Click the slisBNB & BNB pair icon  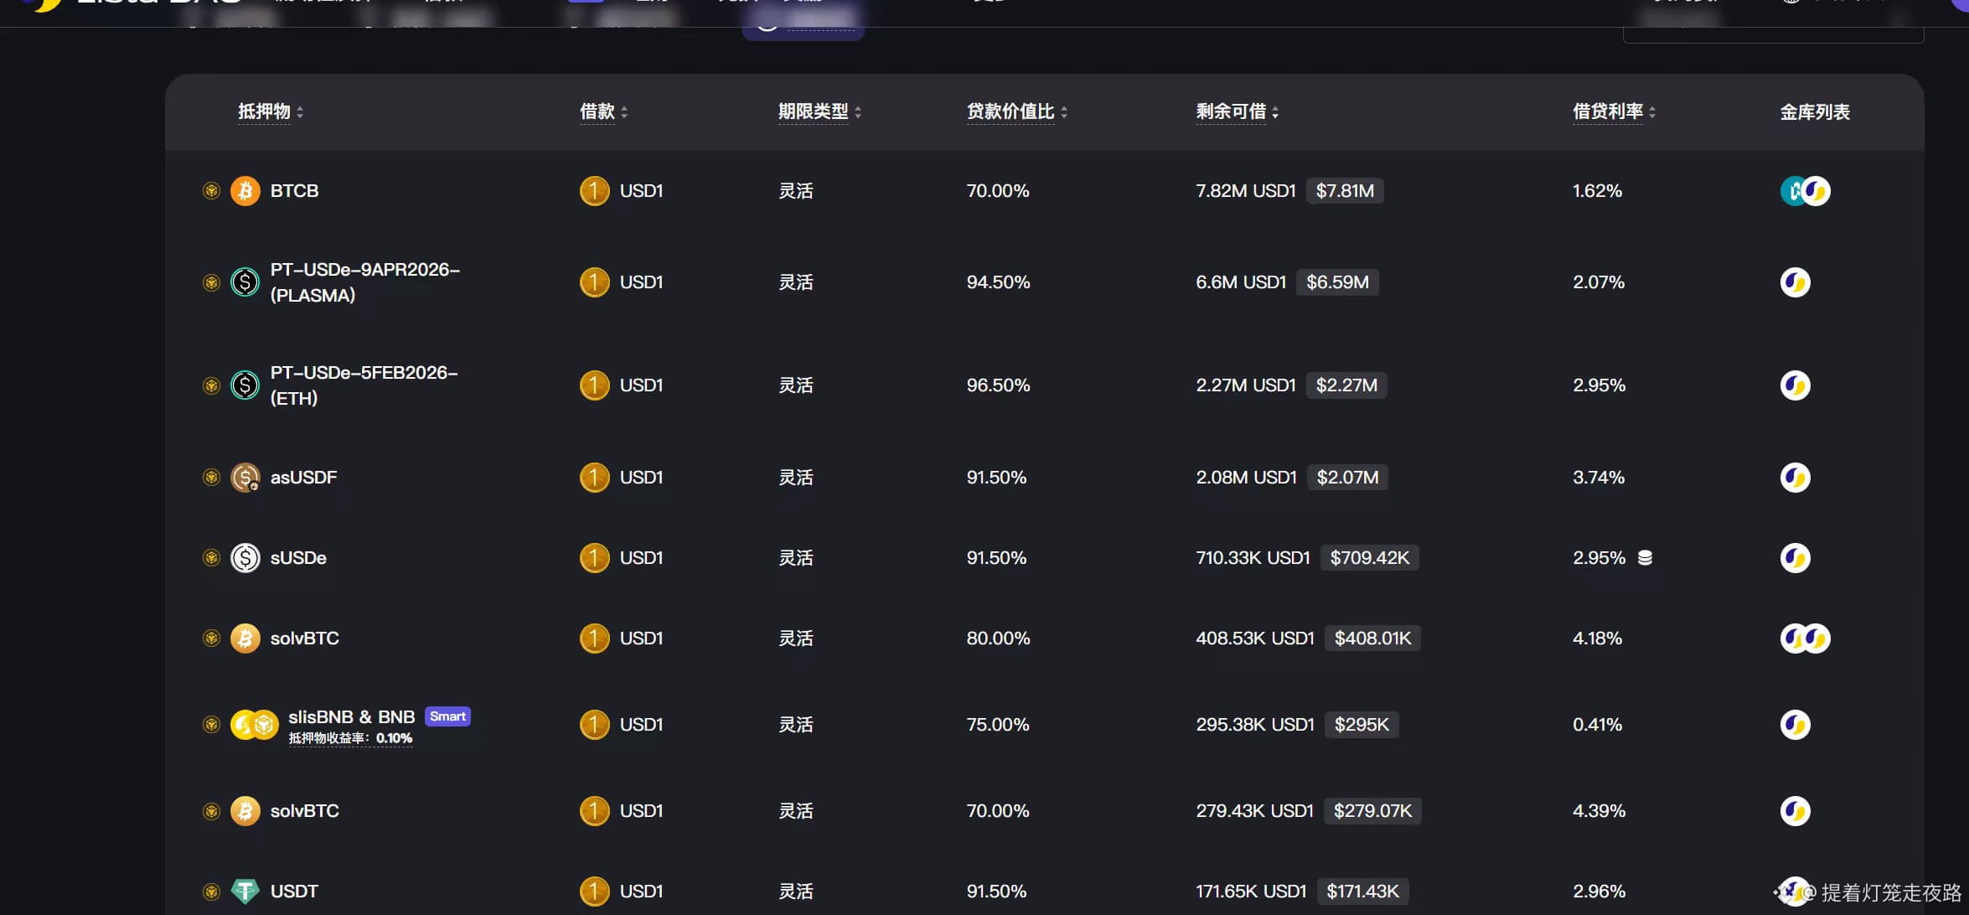(254, 725)
